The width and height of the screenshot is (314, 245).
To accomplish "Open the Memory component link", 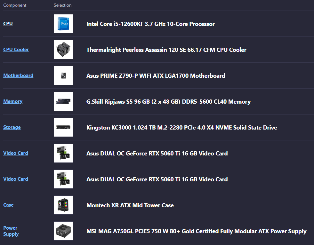I will (x=13, y=101).
